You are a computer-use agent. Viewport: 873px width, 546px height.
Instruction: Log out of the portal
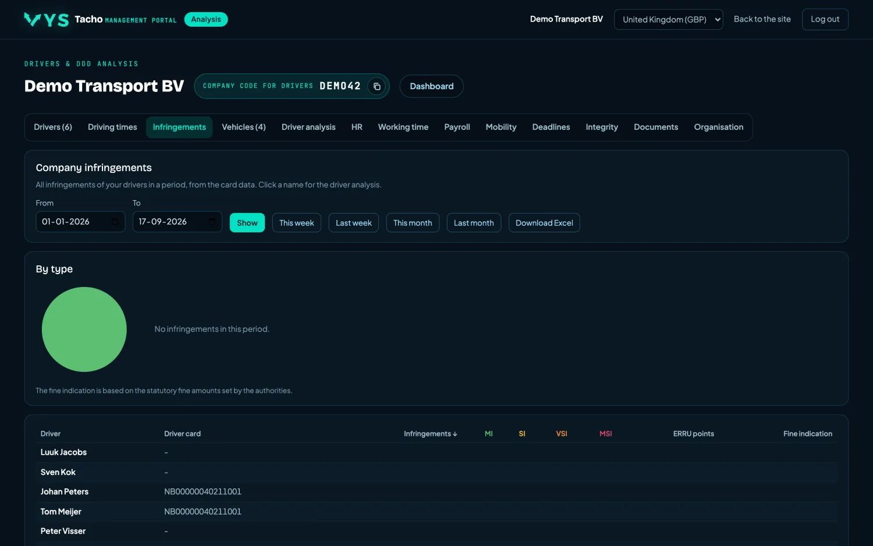[x=825, y=19]
